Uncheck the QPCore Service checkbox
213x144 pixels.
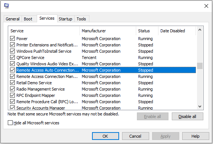(x=12, y=58)
